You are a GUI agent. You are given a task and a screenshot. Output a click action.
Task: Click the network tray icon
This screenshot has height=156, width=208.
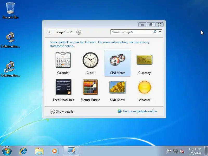click(x=175, y=151)
